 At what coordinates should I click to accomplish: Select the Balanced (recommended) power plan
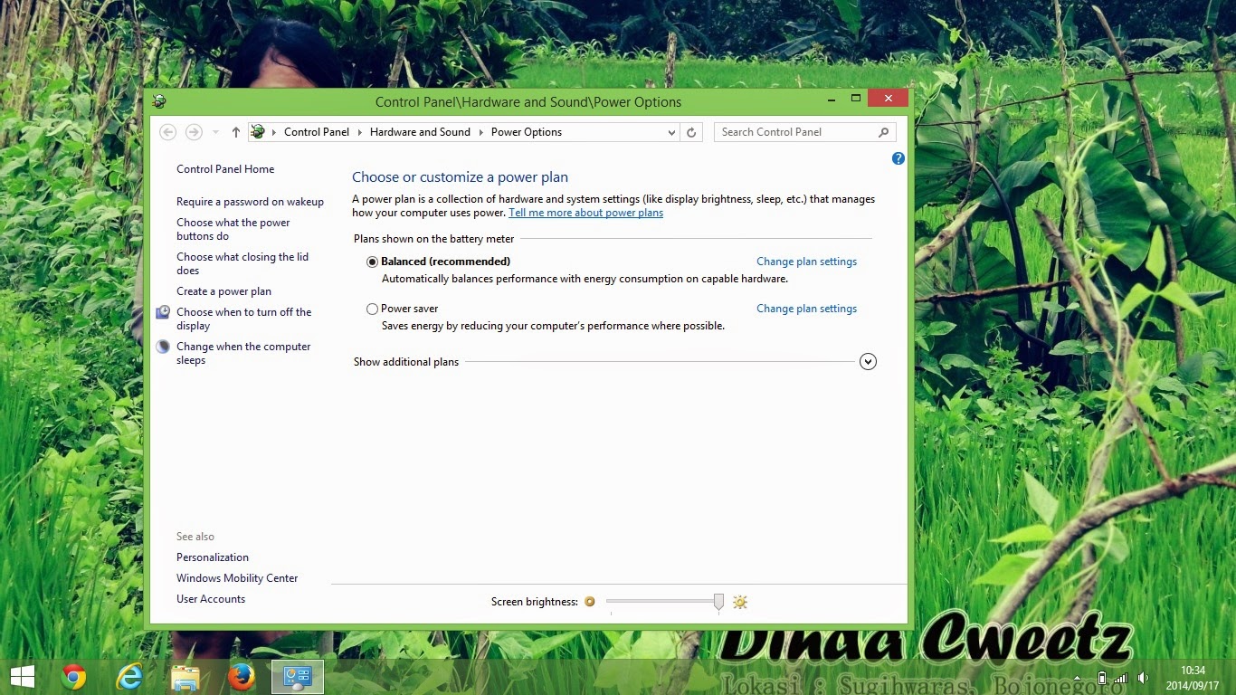click(x=372, y=262)
